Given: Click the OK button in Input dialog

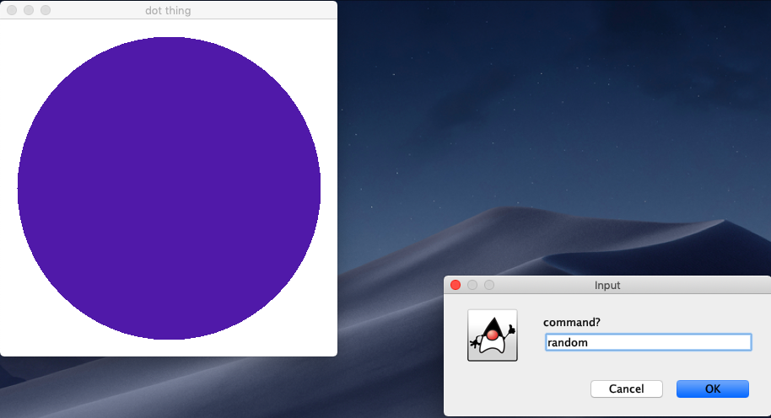Looking at the screenshot, I should coord(713,389).
